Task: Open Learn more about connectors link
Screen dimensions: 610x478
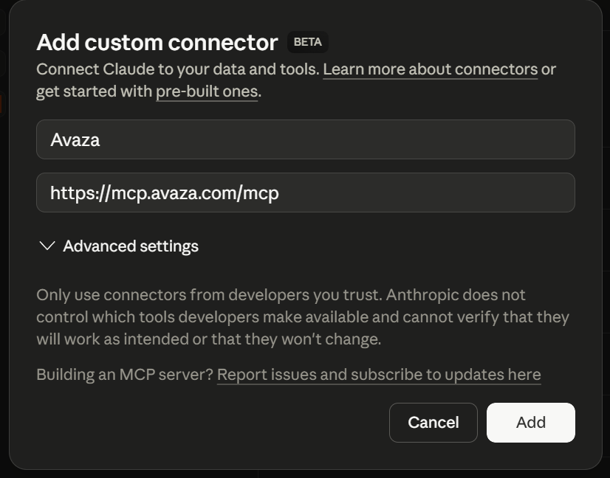Action: click(430, 69)
